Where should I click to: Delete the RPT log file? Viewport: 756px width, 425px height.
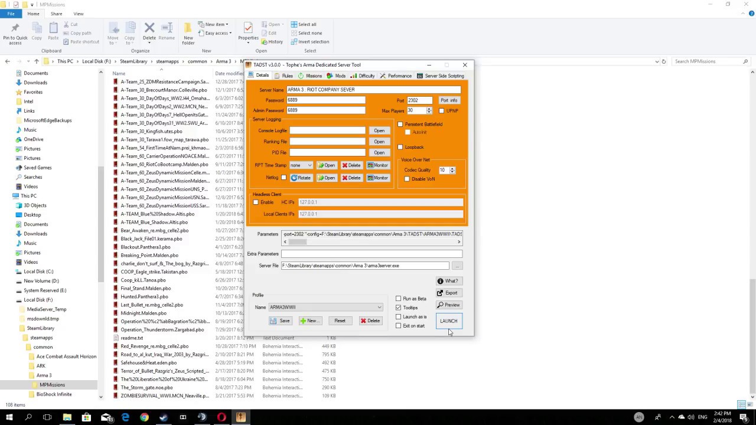click(x=351, y=165)
